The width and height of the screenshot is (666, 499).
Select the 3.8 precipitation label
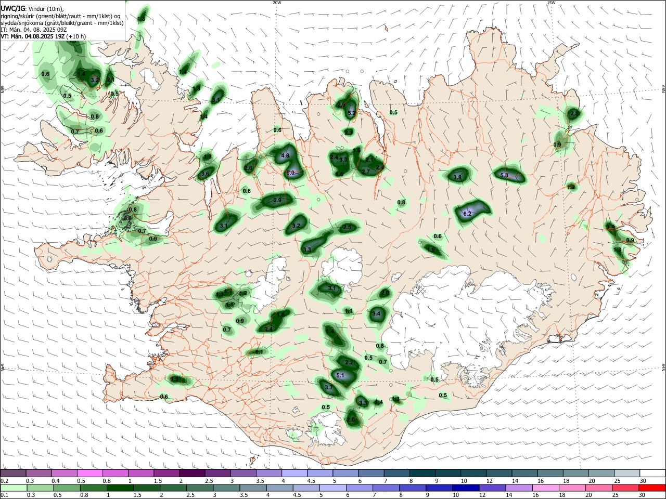point(458,177)
